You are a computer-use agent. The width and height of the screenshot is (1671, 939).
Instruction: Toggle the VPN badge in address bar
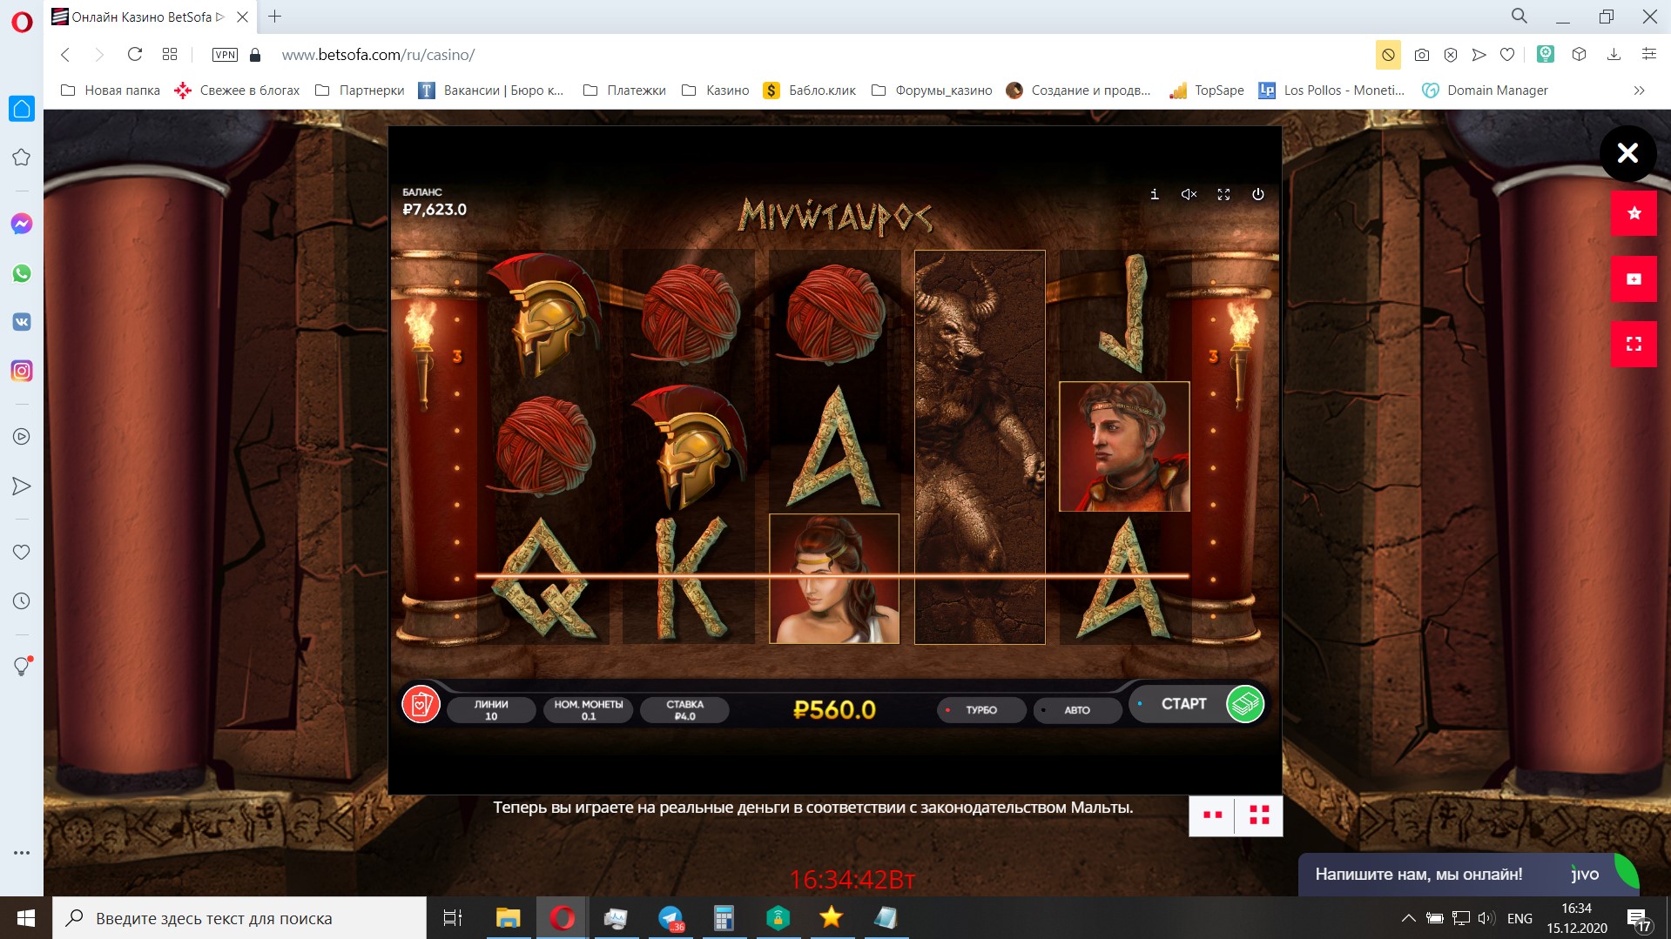coord(225,55)
